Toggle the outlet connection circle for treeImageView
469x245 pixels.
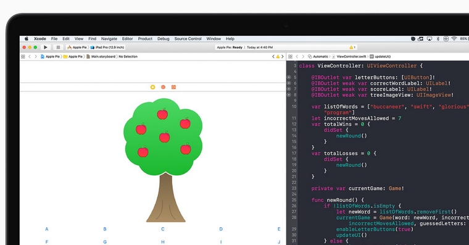[x=289, y=95]
